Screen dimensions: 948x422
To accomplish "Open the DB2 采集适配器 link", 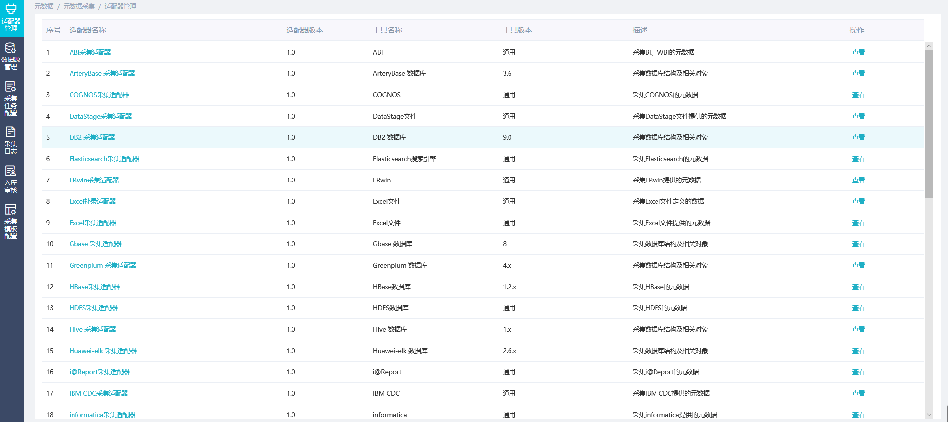I will (92, 137).
